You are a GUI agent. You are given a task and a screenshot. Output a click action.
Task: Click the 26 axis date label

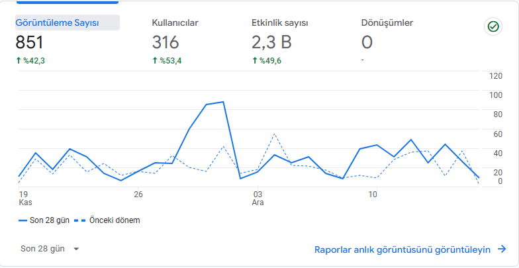(138, 195)
